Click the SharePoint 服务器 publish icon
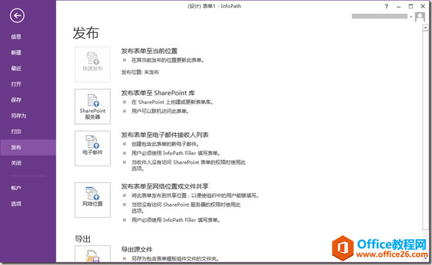Image resolution: width=432 pixels, height=265 pixels. coord(93,107)
